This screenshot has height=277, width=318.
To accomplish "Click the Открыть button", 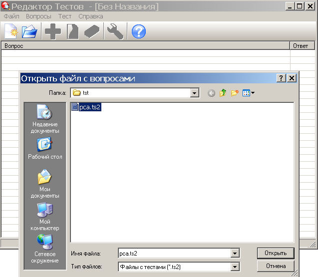I will 276,253.
